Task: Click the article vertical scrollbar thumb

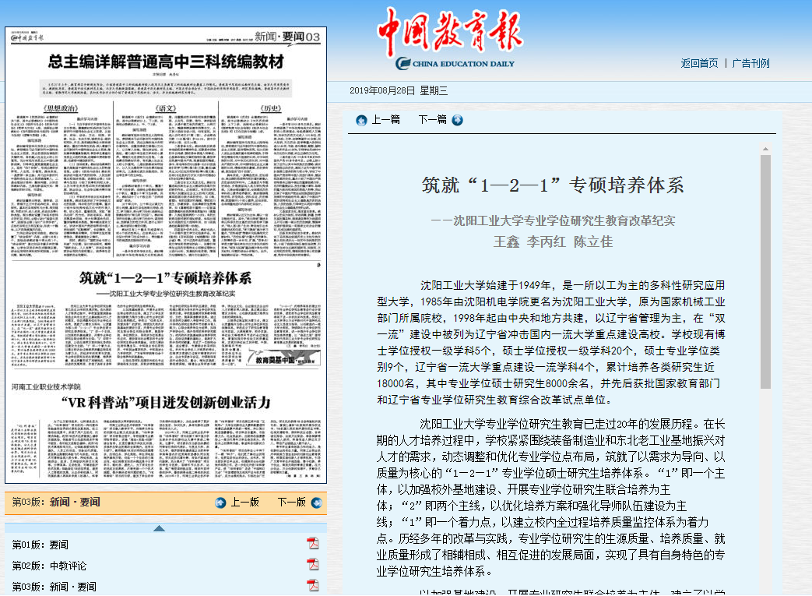Action: (765, 273)
